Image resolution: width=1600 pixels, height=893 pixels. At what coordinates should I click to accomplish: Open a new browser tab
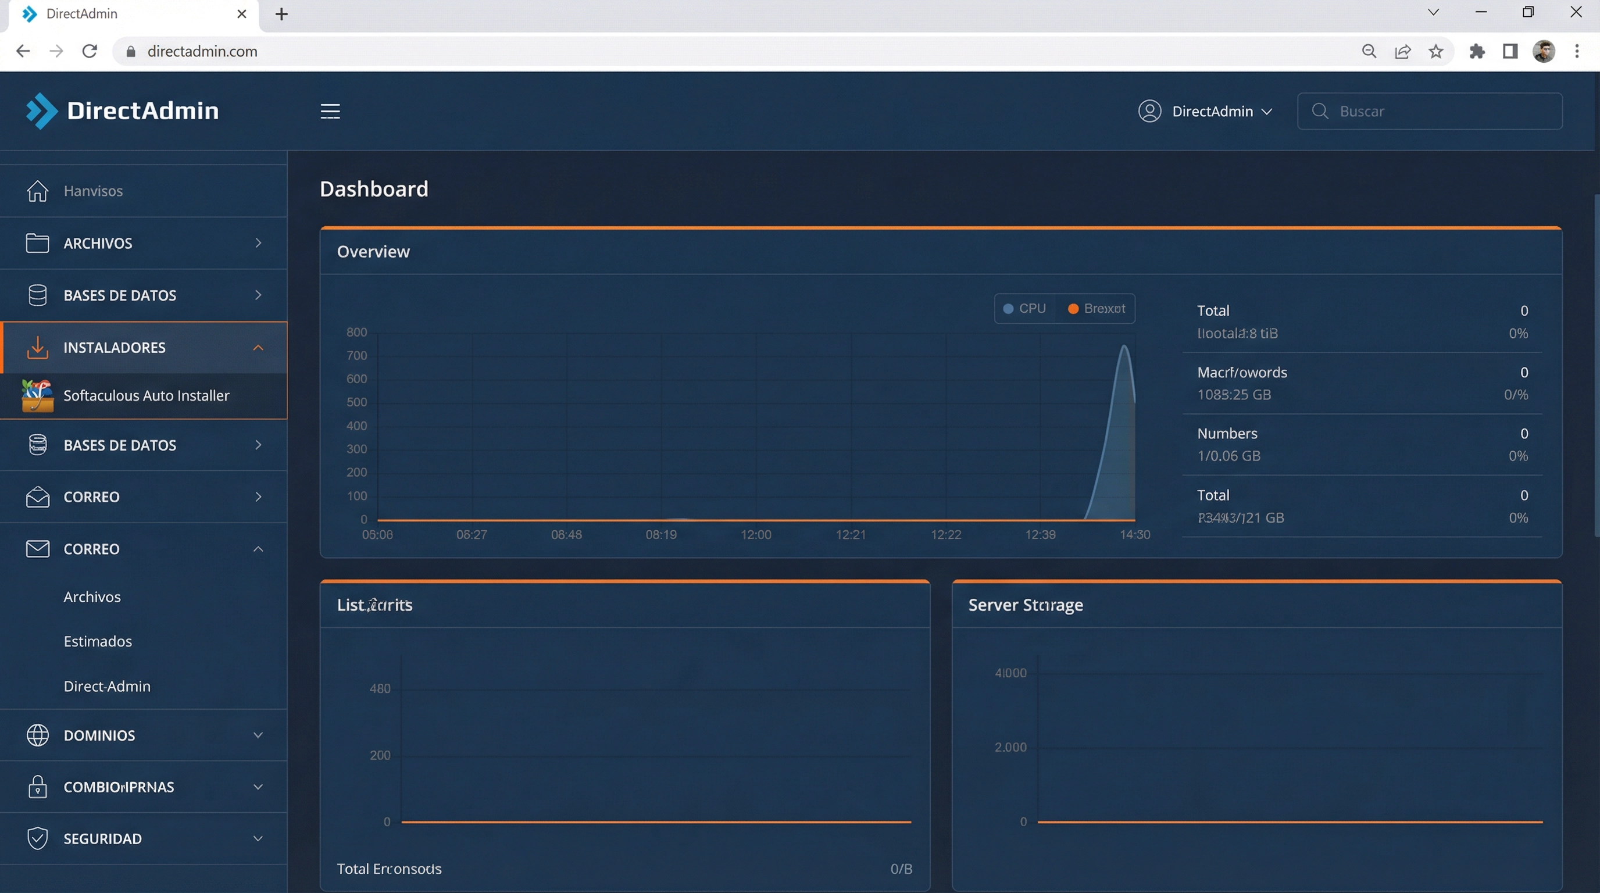click(281, 15)
